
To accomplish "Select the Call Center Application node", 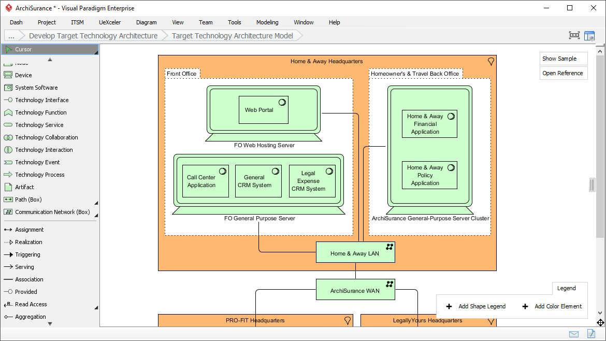I will coord(205,181).
